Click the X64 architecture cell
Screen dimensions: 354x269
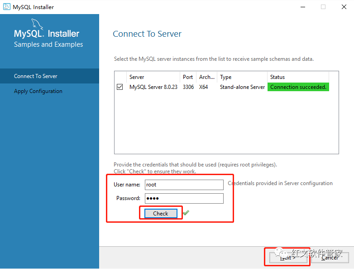coord(203,87)
